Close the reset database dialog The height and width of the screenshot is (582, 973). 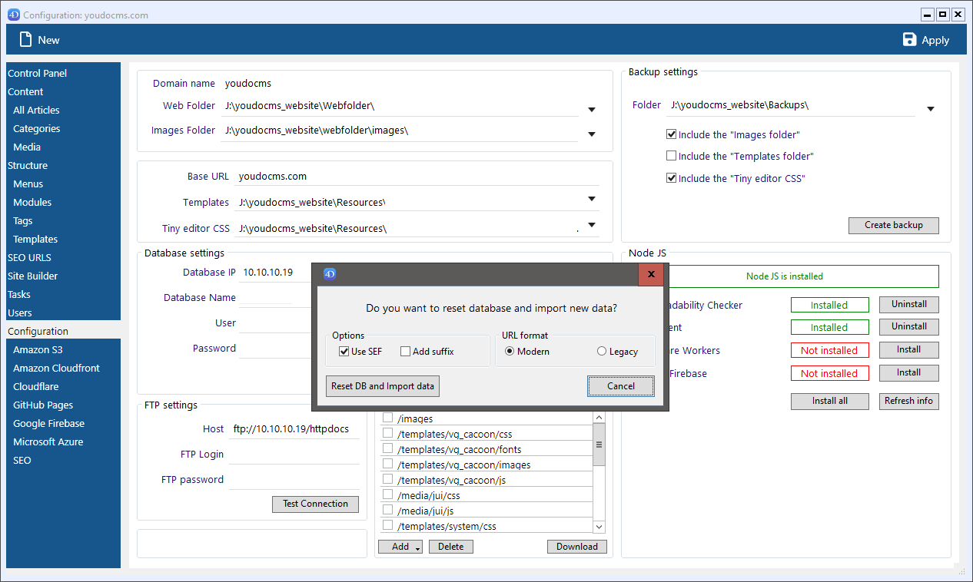(x=651, y=274)
